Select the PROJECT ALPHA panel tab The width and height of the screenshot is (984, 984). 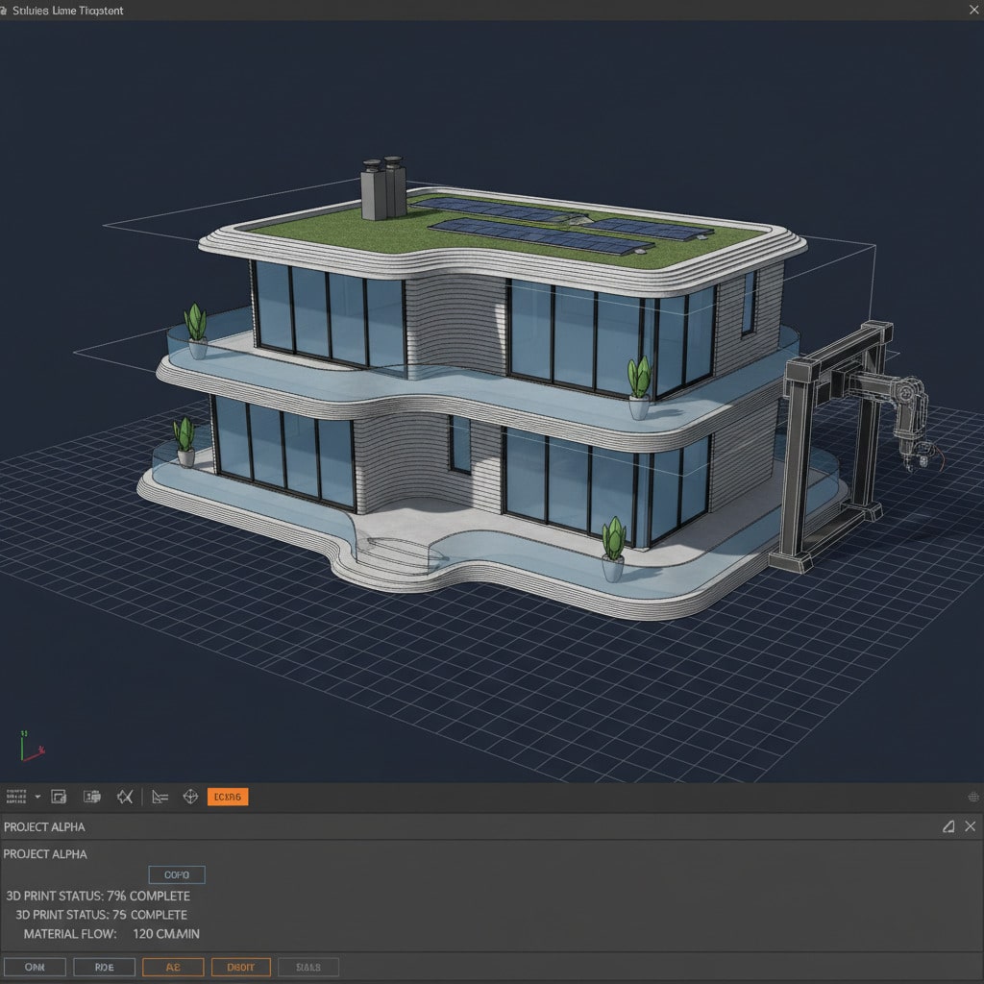click(45, 826)
